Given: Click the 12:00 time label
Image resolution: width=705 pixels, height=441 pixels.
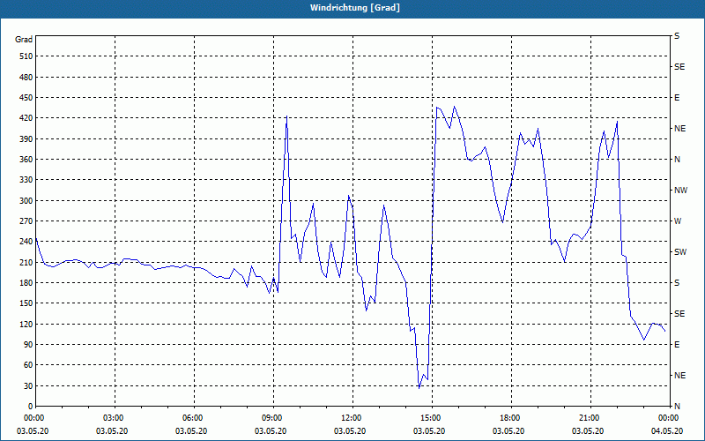Looking at the screenshot, I should click(351, 418).
